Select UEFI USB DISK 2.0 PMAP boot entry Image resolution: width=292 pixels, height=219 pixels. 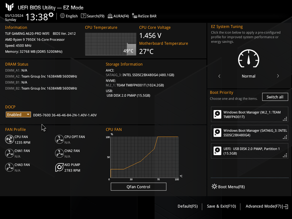(x=250, y=151)
